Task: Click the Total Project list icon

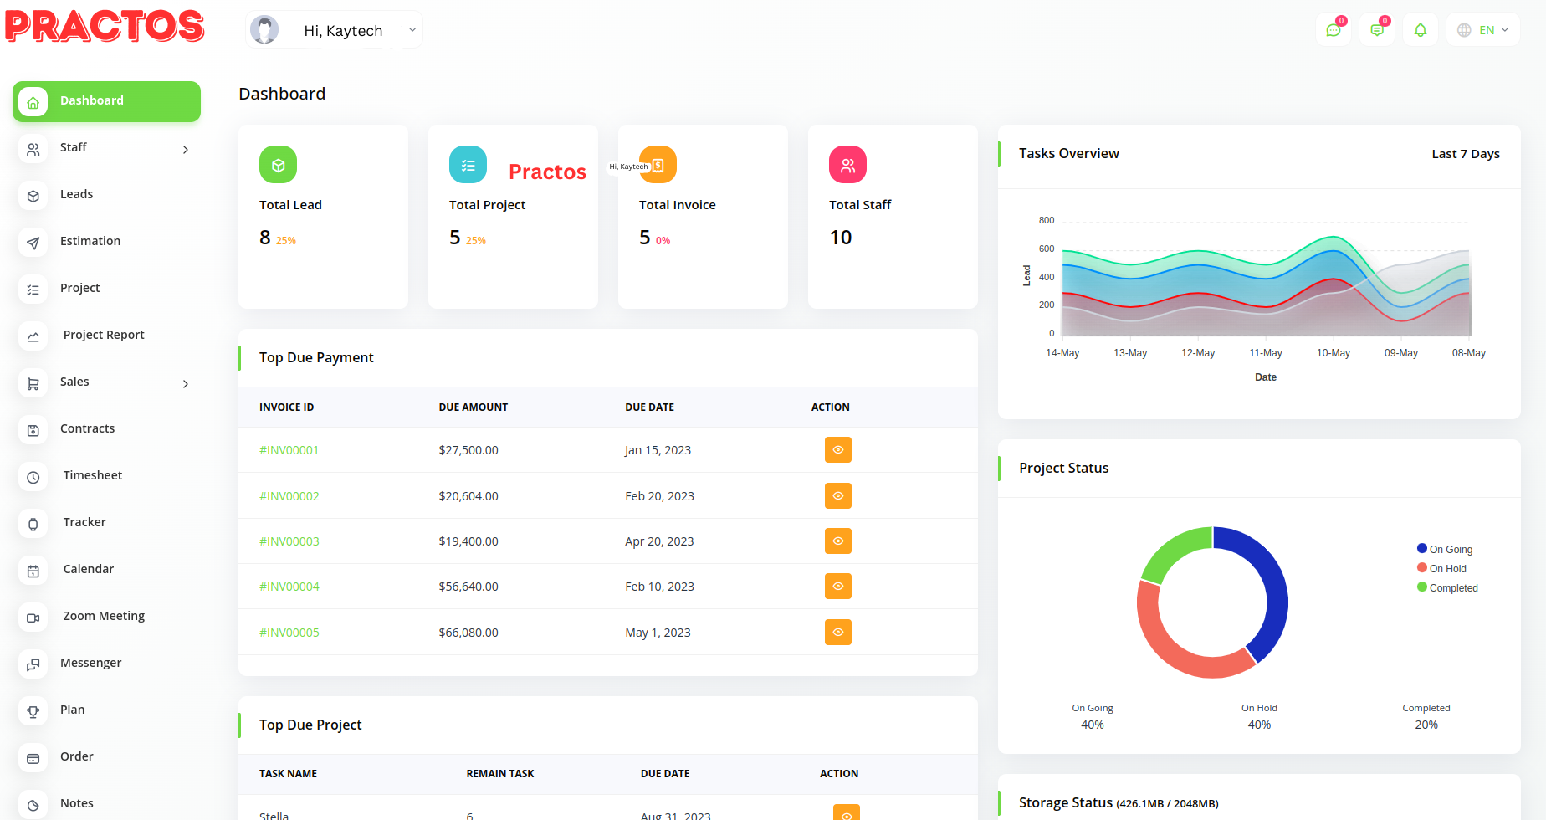Action: 468,165
